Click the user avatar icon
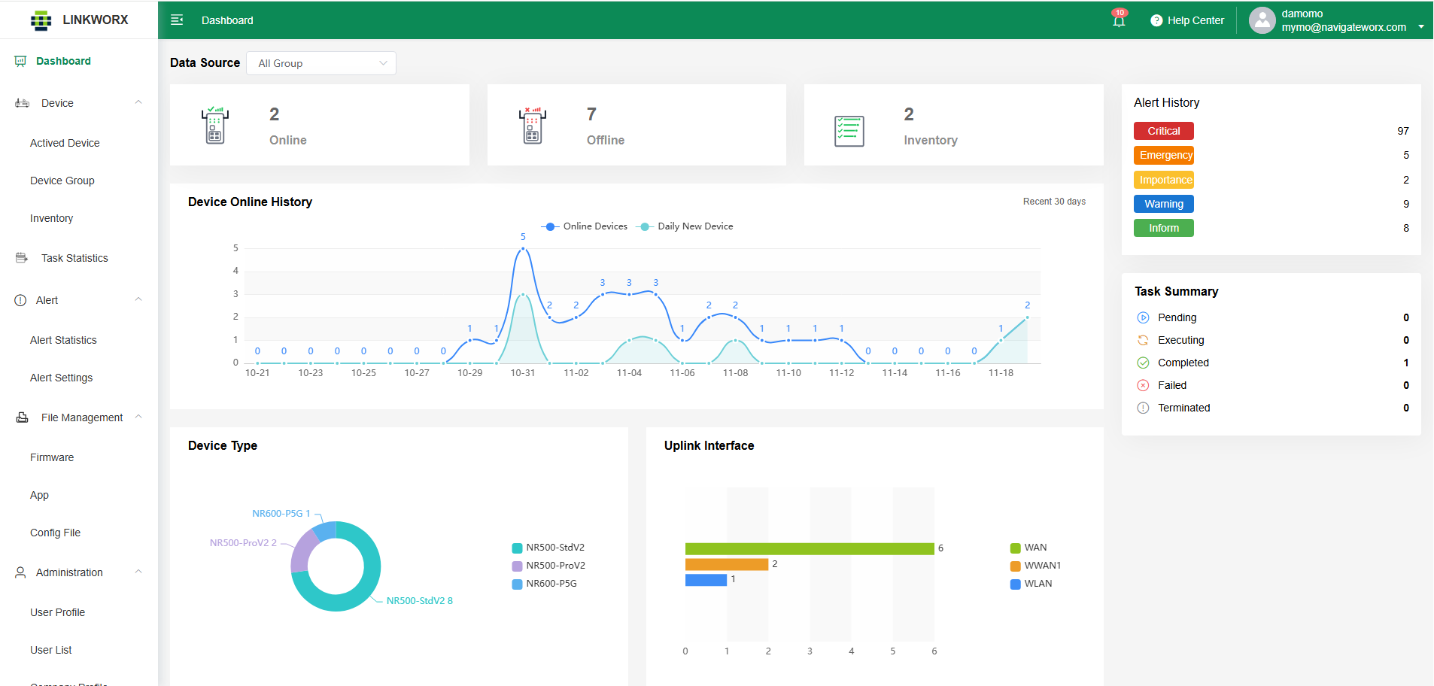The image size is (1434, 686). point(1262,20)
